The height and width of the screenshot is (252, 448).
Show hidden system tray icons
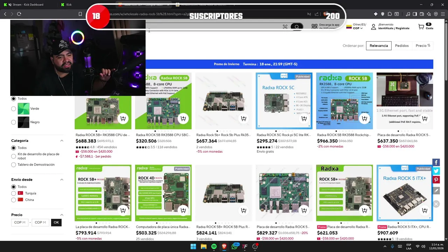tap(385, 246)
